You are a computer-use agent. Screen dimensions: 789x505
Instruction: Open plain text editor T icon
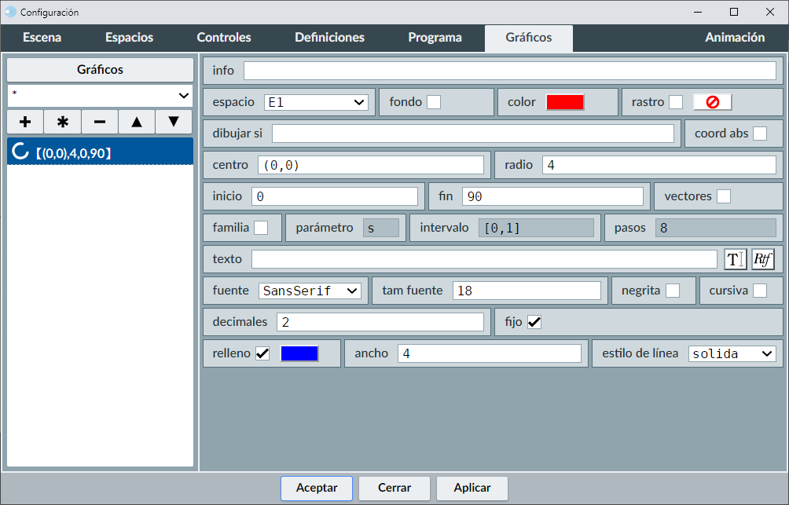(735, 259)
